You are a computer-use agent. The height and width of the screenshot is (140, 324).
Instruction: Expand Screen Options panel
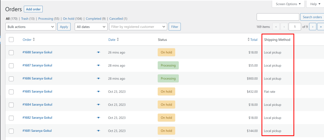pos(288,4)
